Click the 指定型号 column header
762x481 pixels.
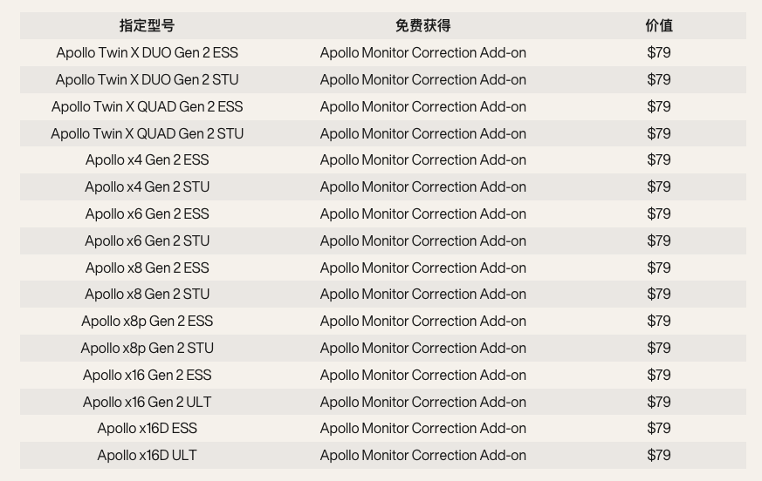147,25
